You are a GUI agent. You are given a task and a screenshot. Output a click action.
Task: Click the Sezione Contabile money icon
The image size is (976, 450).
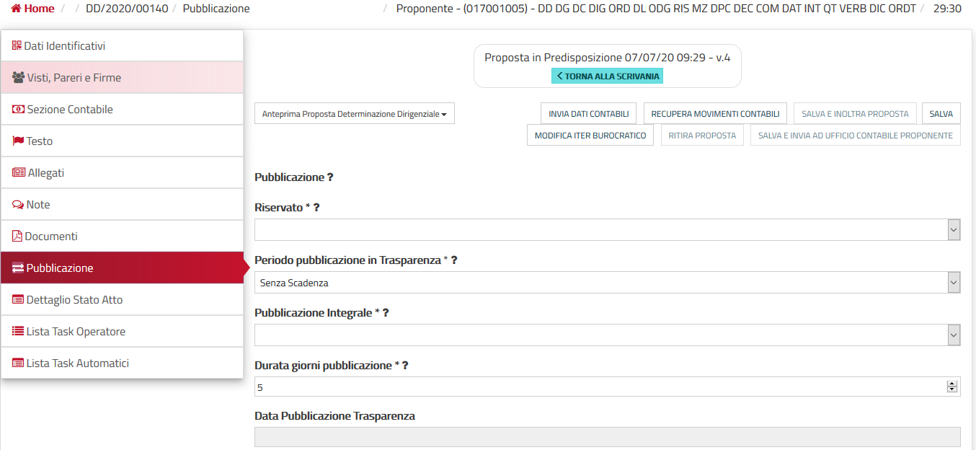click(x=19, y=110)
